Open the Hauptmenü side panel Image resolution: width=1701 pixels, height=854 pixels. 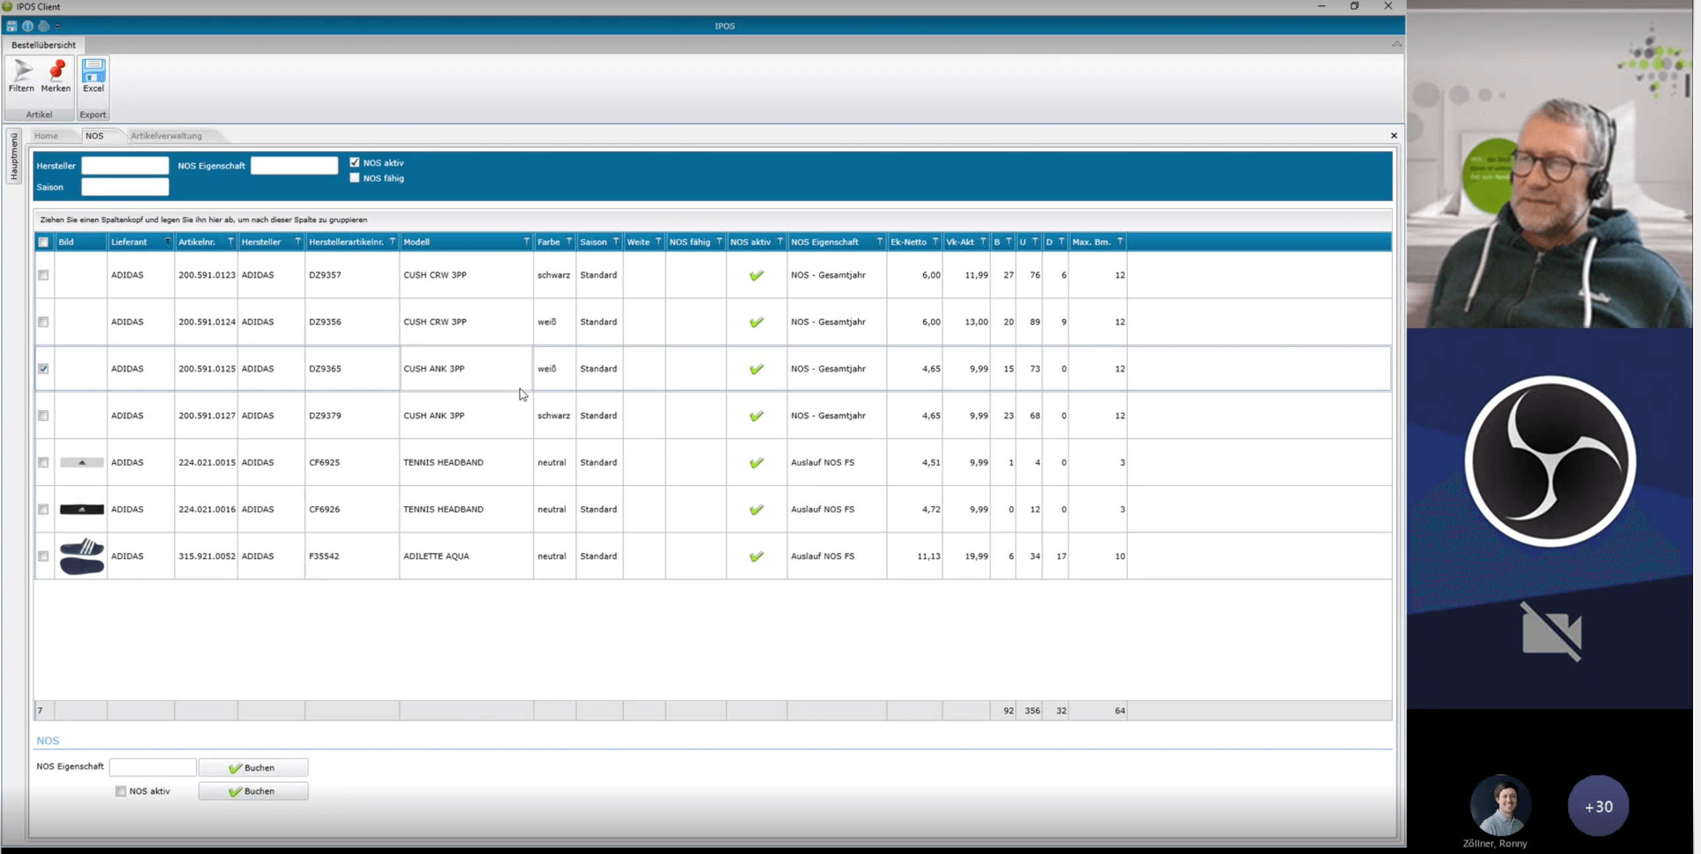pyautogui.click(x=14, y=156)
